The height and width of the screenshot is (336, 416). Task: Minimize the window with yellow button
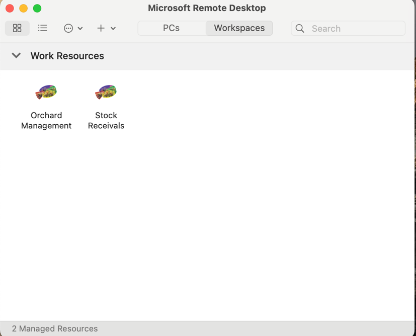[x=23, y=8]
